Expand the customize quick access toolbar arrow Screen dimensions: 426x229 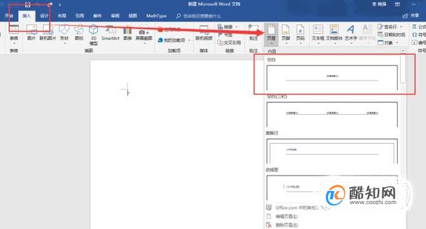click(x=60, y=4)
